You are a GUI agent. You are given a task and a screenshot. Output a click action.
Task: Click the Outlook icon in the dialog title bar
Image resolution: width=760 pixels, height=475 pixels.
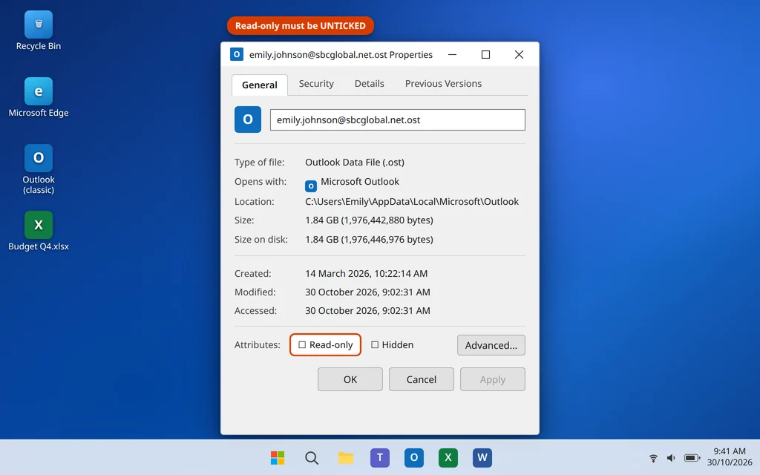tap(237, 54)
